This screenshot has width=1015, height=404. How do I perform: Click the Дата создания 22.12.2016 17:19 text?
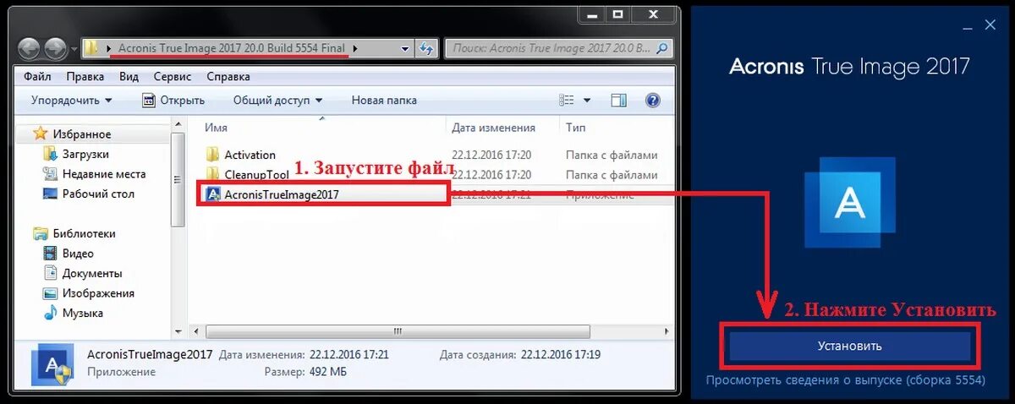click(520, 354)
